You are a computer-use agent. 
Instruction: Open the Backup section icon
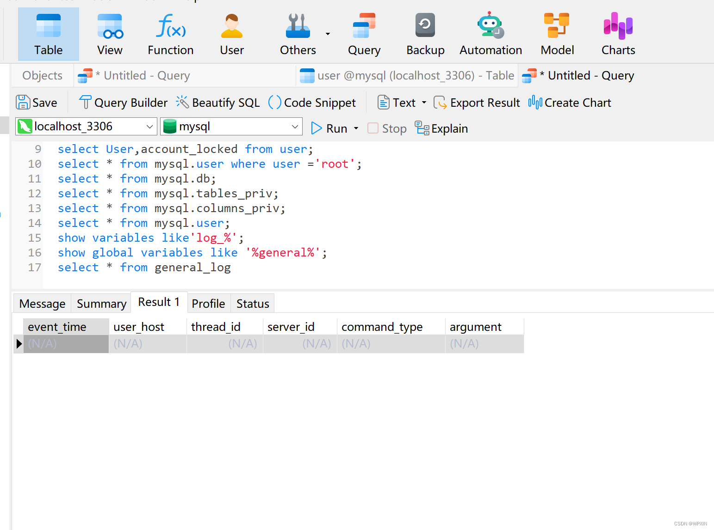[x=425, y=34]
